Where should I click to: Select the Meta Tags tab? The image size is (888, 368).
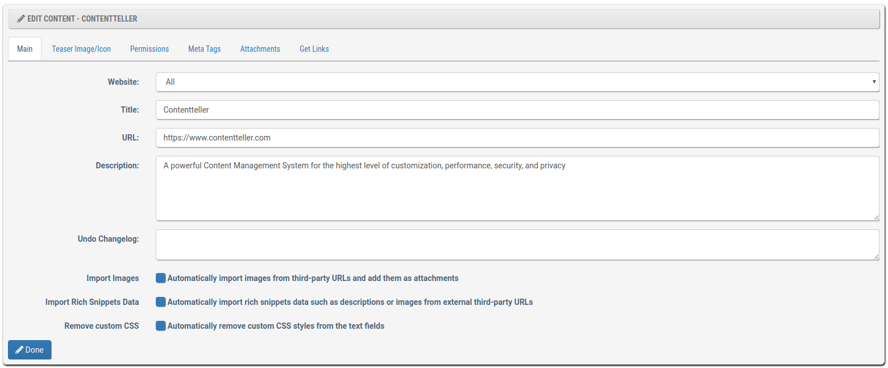click(205, 49)
